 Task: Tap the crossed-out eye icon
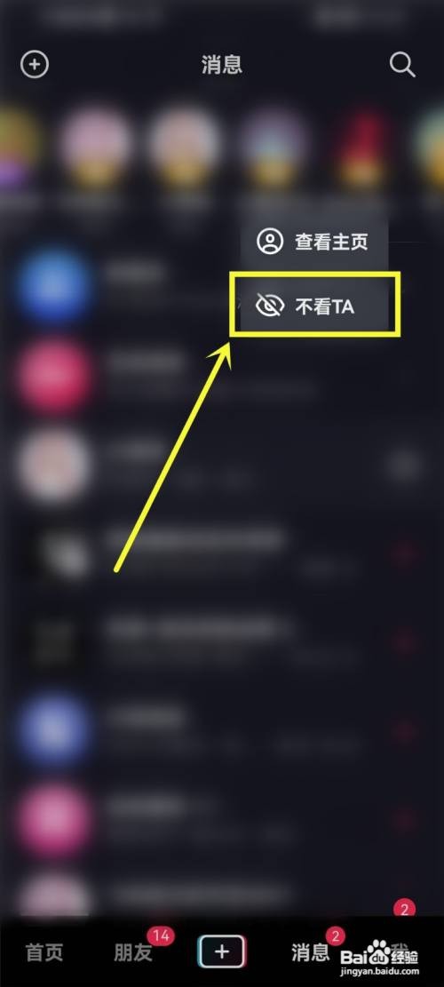[x=270, y=306]
